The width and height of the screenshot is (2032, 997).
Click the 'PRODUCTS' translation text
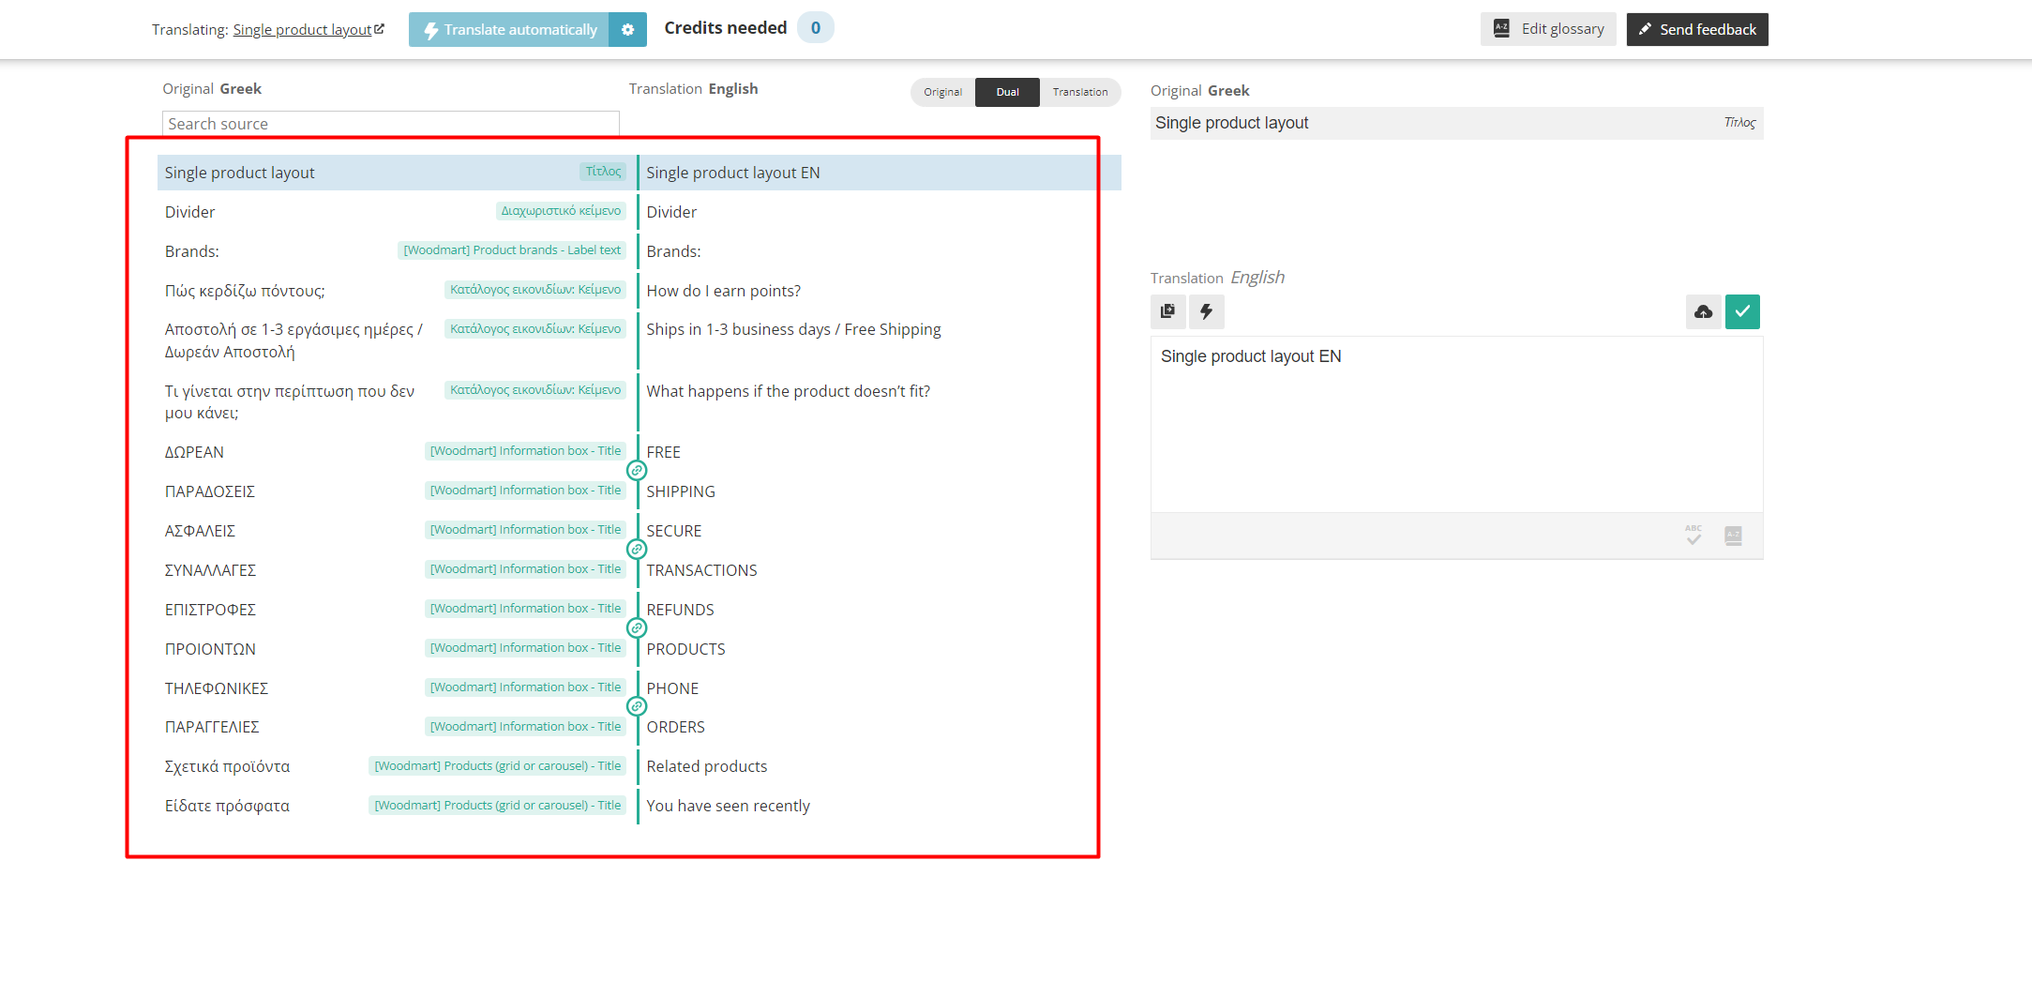[x=686, y=649]
